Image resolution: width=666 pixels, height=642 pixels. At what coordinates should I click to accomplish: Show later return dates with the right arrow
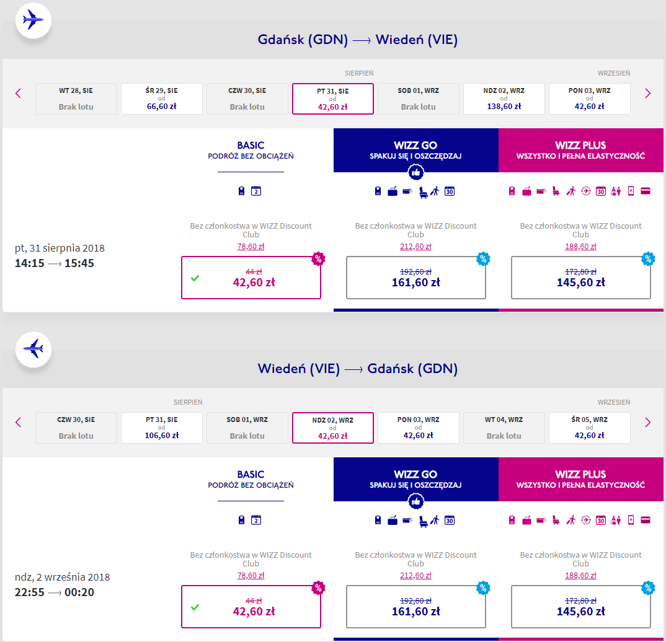coord(647,422)
